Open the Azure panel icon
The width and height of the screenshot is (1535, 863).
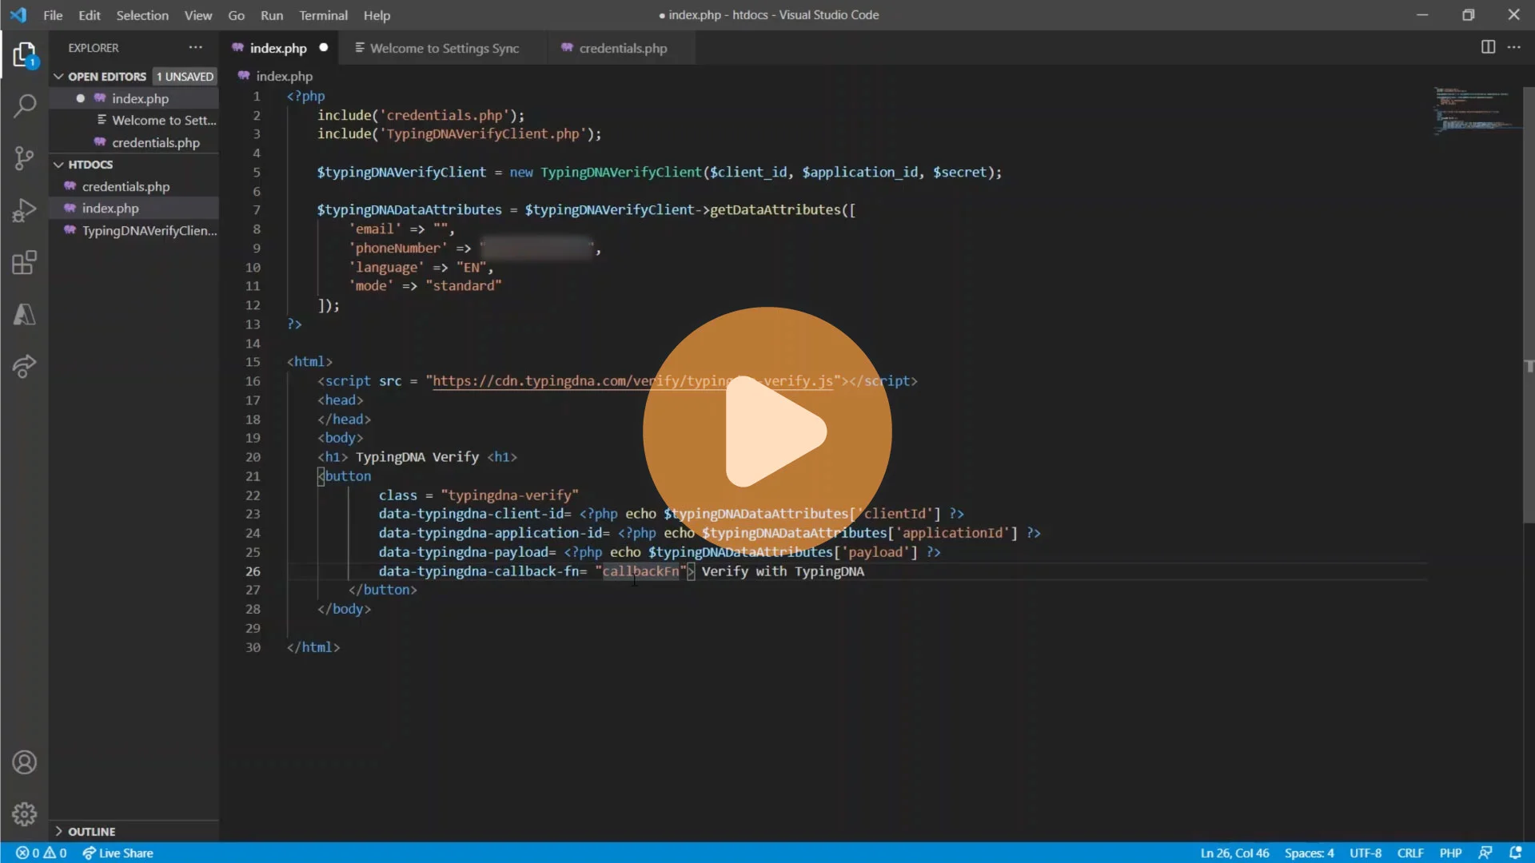(x=25, y=315)
